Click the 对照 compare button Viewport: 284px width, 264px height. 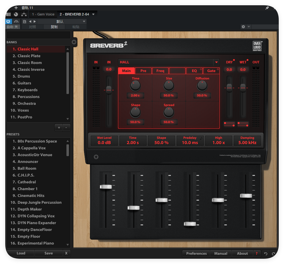(x=32, y=27)
